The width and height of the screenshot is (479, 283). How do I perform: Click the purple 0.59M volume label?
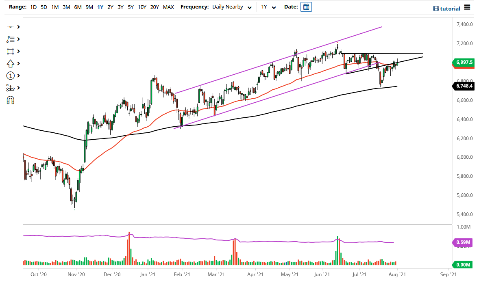(463, 242)
